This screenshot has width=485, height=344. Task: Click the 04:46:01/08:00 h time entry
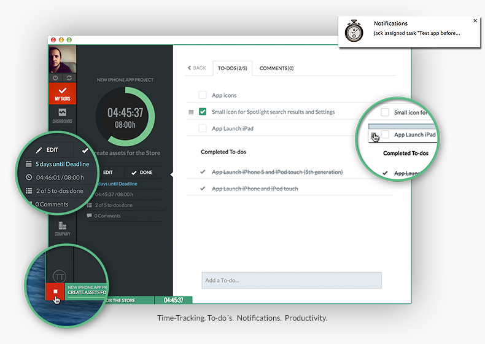(x=60, y=178)
